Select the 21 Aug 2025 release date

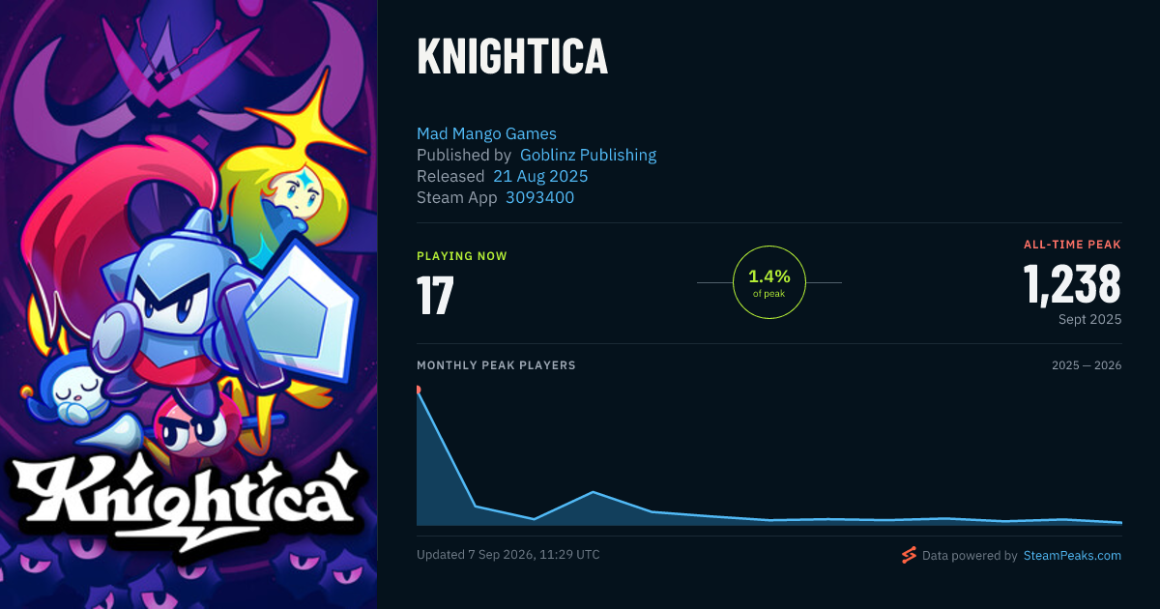(x=540, y=176)
